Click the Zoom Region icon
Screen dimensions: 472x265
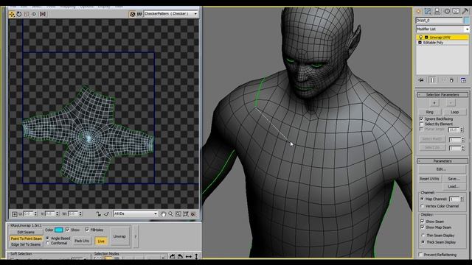(x=178, y=214)
